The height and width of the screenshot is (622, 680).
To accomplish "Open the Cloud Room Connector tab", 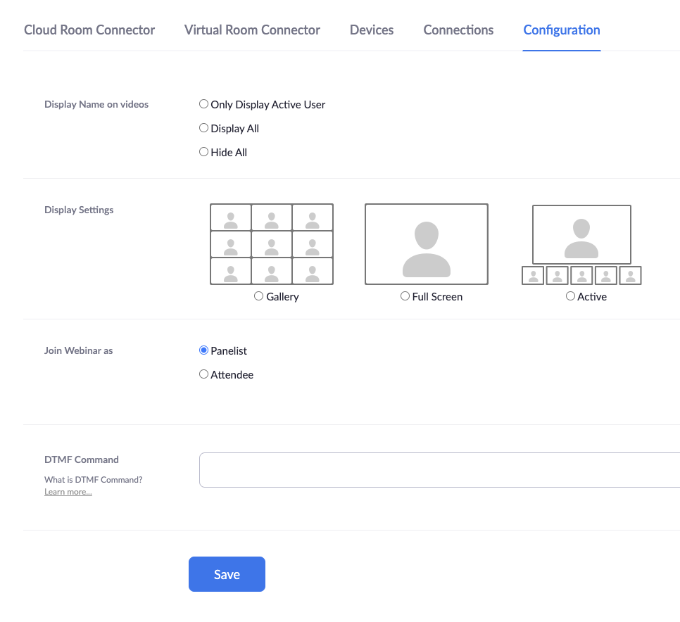I will pyautogui.click(x=89, y=30).
